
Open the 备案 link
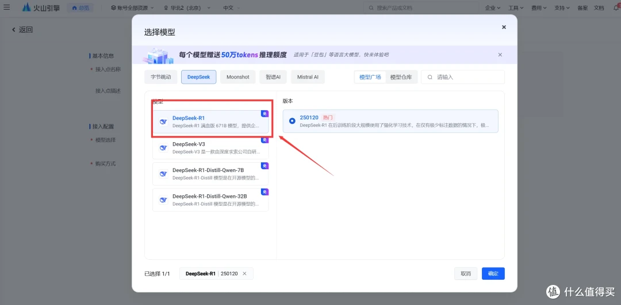582,7
